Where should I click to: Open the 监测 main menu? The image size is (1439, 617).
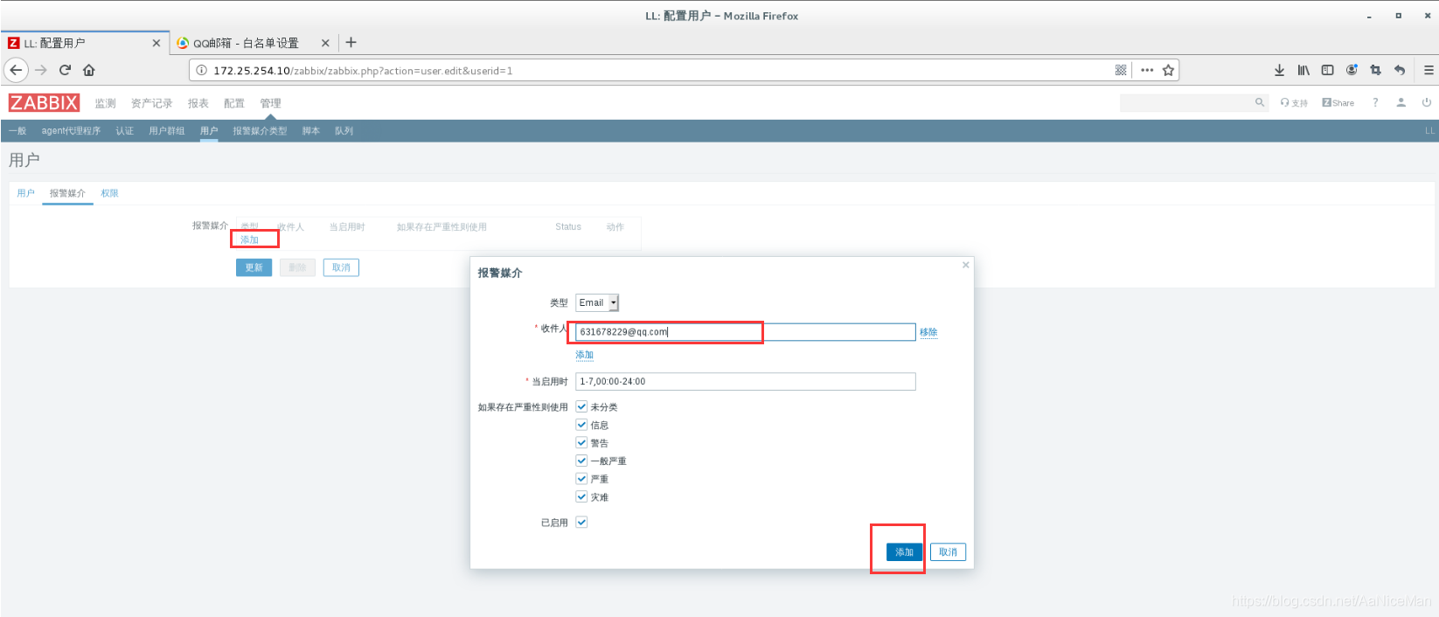pos(105,103)
